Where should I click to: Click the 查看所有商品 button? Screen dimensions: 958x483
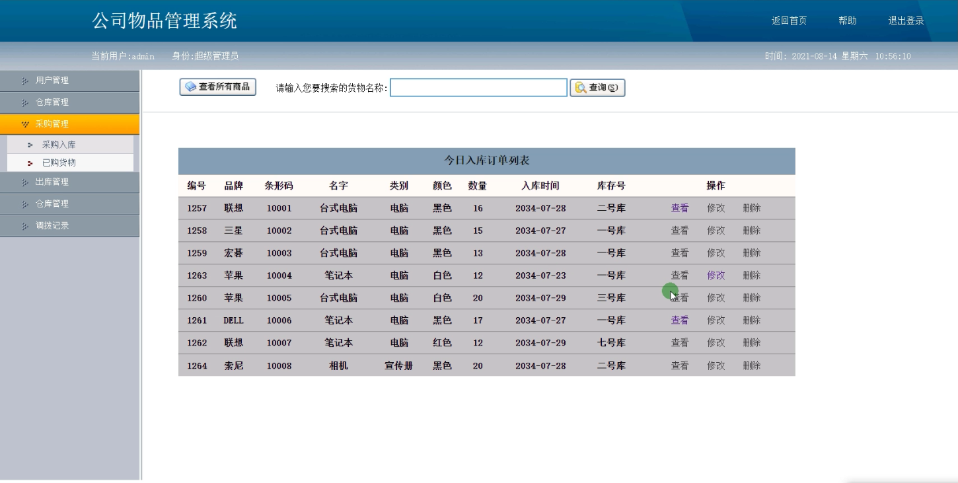click(218, 87)
